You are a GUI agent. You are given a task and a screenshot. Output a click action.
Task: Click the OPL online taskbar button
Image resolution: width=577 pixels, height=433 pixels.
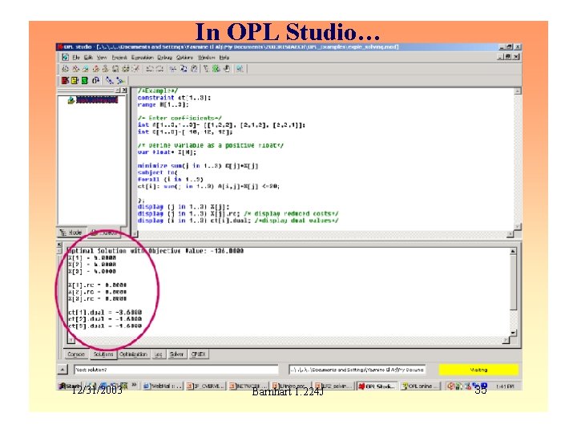click(x=421, y=386)
